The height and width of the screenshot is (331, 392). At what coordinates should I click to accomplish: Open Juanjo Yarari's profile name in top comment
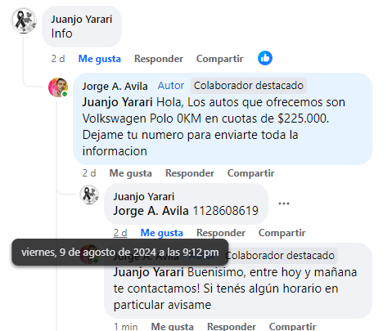tap(82, 20)
